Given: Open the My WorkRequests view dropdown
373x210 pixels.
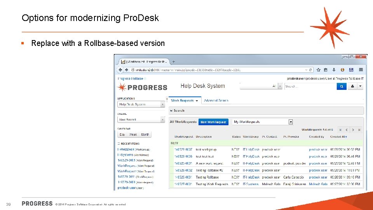Looking at the screenshot, I should click(263, 122).
